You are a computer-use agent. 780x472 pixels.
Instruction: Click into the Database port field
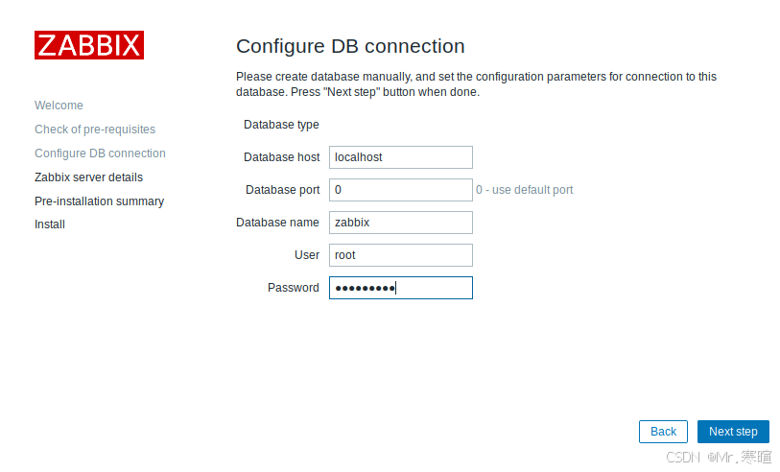[x=401, y=190]
